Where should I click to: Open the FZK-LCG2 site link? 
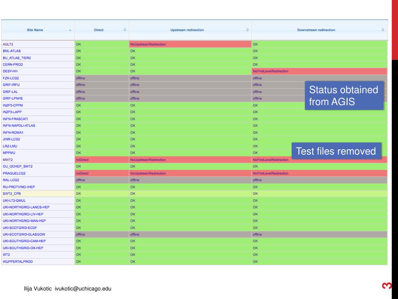point(10,78)
